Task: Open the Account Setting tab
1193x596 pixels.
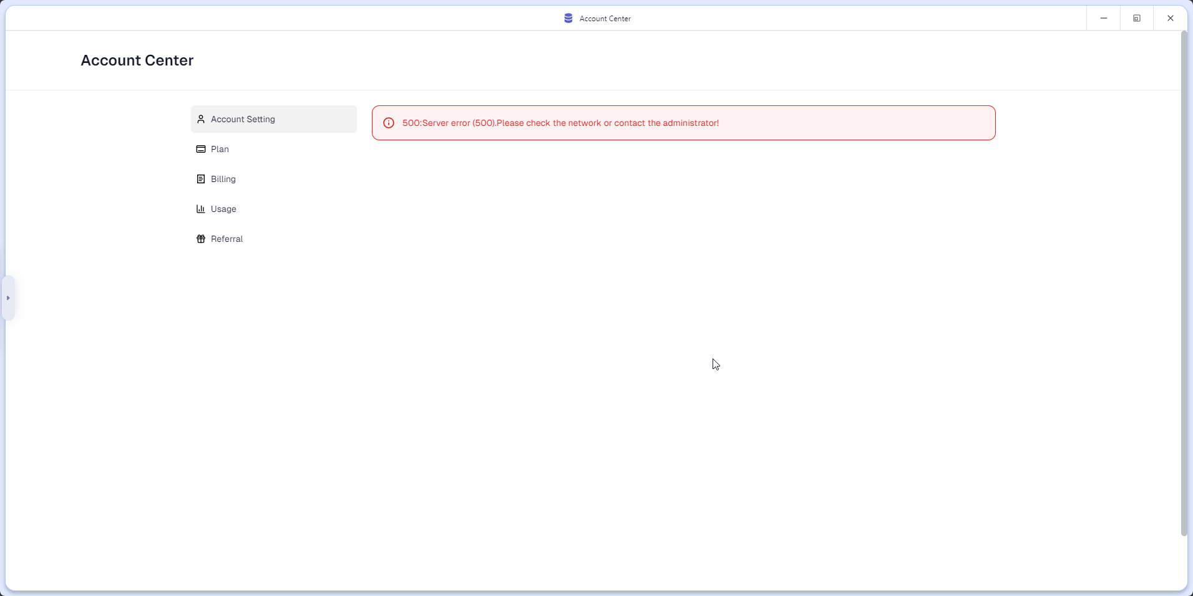Action: (x=243, y=119)
